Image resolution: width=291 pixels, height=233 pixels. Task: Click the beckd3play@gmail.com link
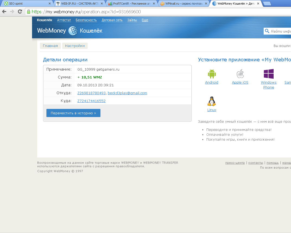click(127, 93)
